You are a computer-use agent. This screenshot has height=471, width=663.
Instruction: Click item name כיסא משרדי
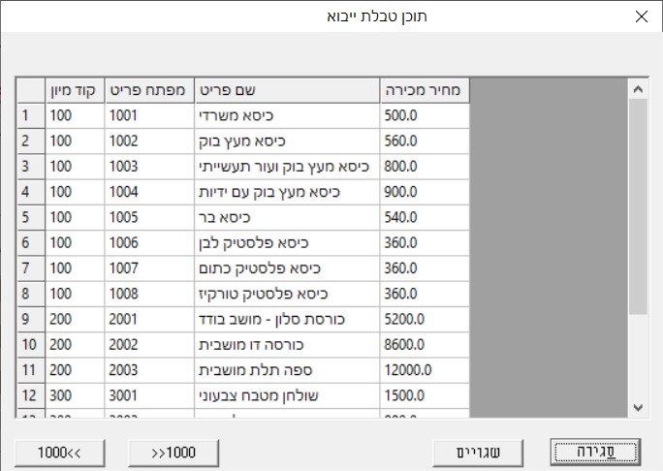pos(287,116)
